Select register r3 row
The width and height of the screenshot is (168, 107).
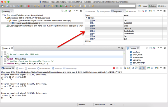click(x=126, y=28)
